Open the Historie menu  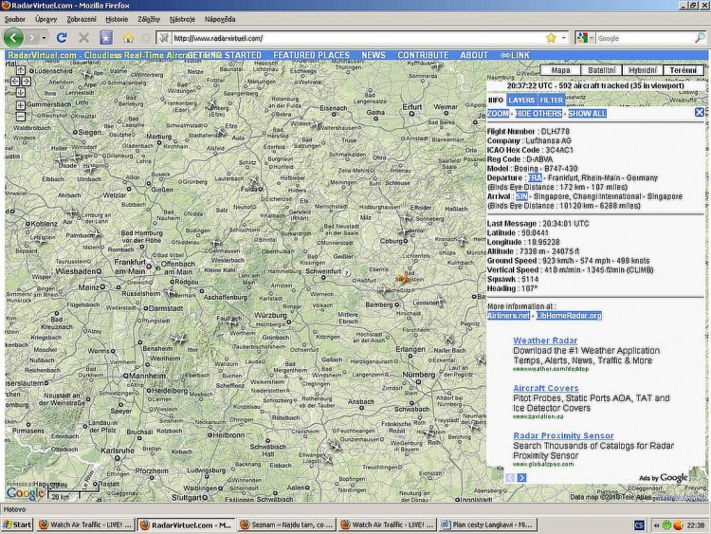click(x=117, y=19)
